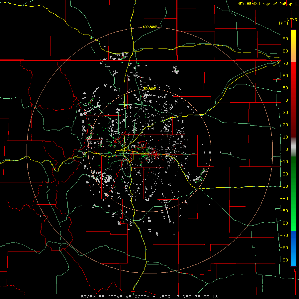The height and width of the screenshot is (299, 299).
Task: Click the -20 value on velocity scale
Action: coord(284,174)
